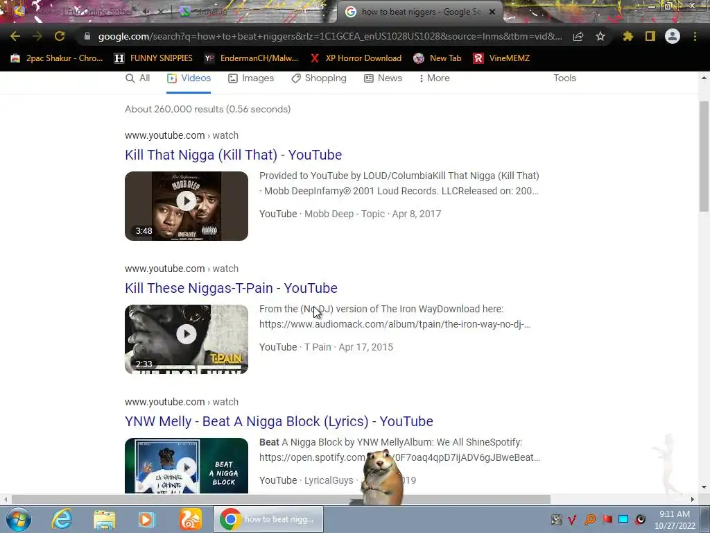Launch the orange UC Browser taskbar icon
This screenshot has width=710, height=533.
[x=190, y=519]
